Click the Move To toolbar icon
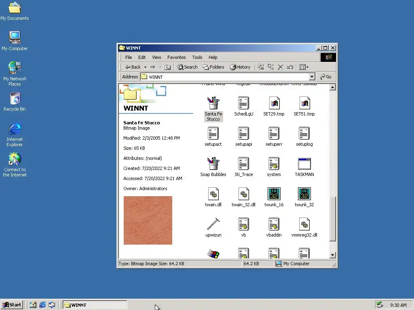This screenshot has height=310, width=414. click(x=261, y=67)
